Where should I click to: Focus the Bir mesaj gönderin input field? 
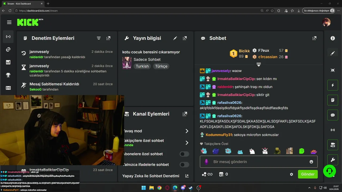tap(259, 162)
